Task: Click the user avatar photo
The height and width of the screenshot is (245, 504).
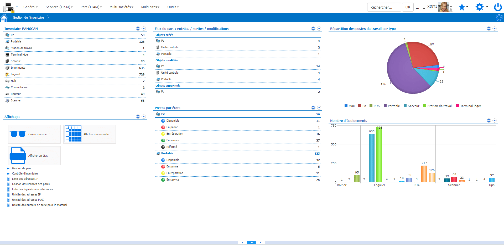Action: 443,7
